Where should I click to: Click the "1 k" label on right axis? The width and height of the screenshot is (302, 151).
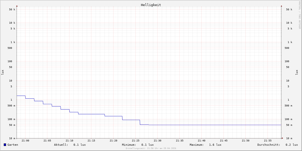pos(290,42)
